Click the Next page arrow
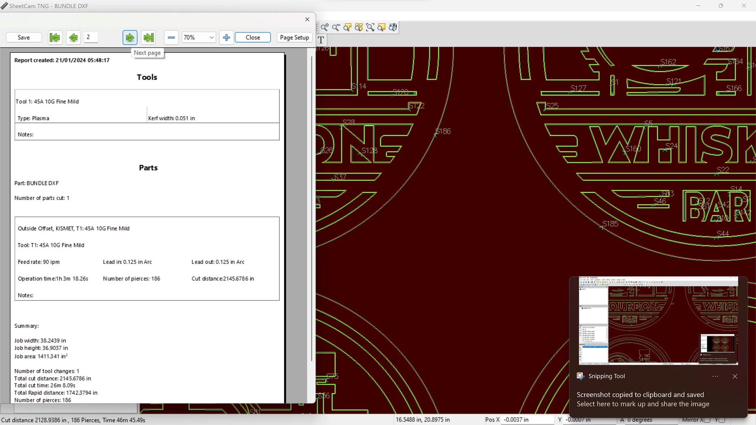This screenshot has height=425, width=756. pos(130,37)
